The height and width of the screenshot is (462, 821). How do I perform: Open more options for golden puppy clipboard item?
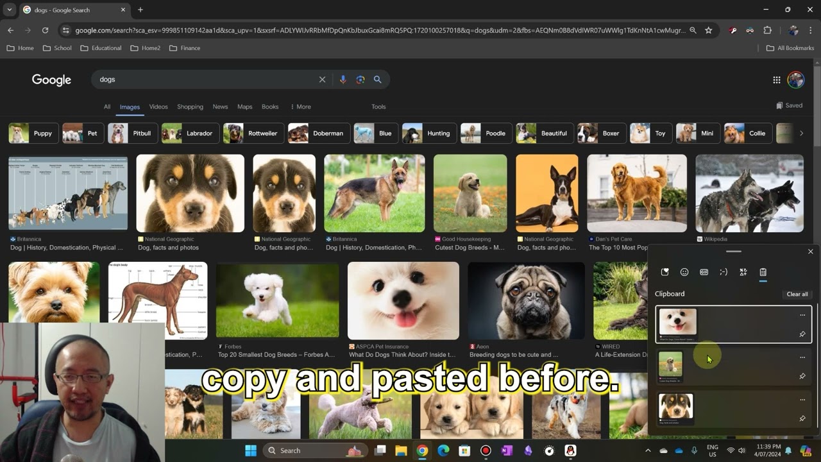(802, 357)
